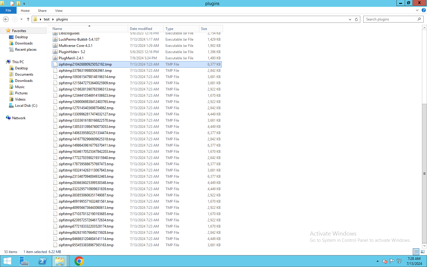This screenshot has height=267, width=427.
Task: Go back with the Back arrow button
Action: click(x=6, y=19)
